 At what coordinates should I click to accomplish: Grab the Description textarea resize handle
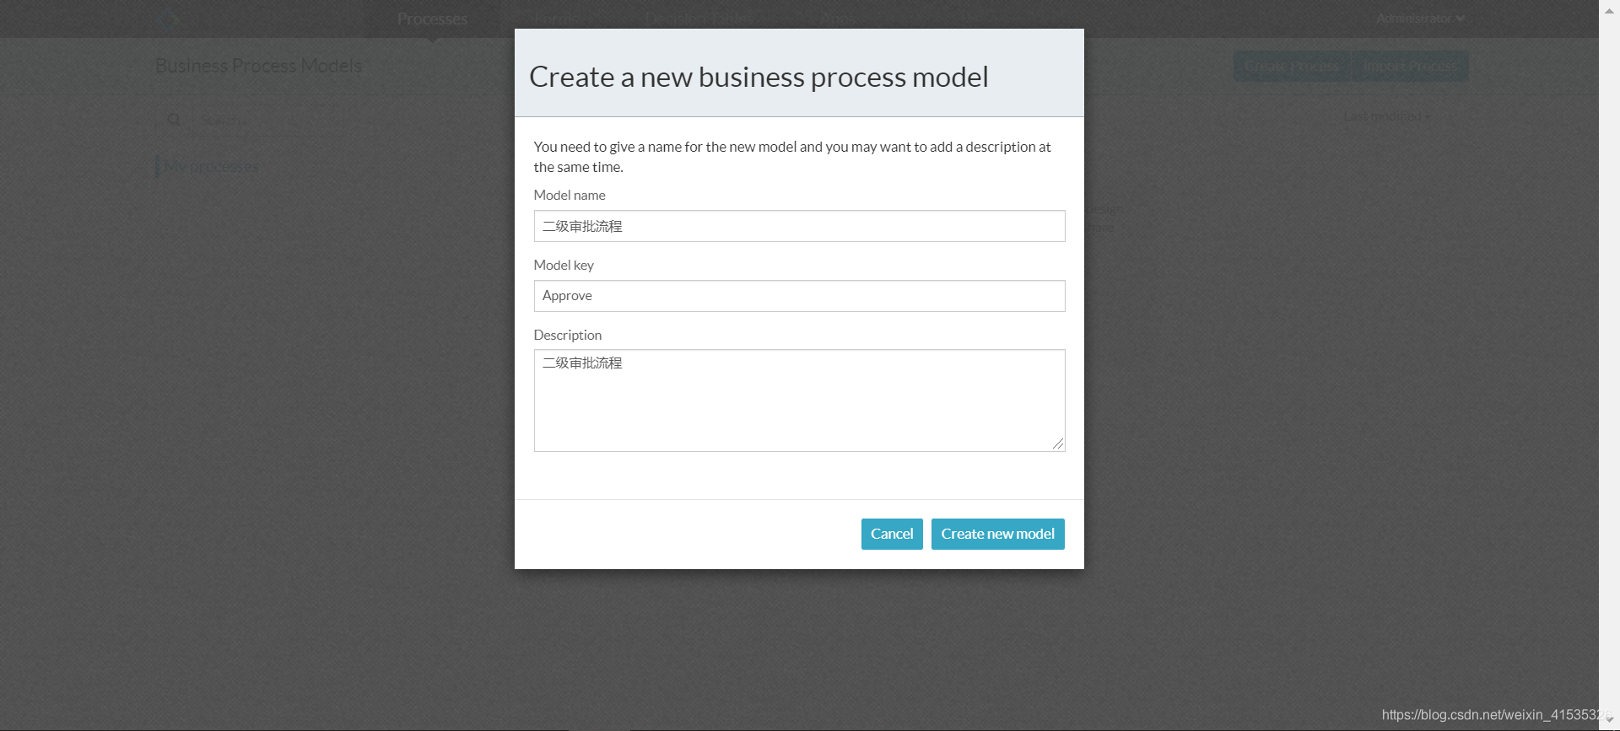[x=1058, y=443]
